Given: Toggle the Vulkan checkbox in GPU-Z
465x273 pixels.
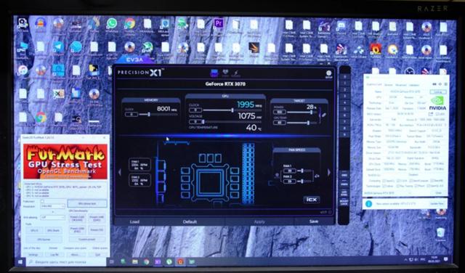Looking at the screenshot, I should coord(384,186).
